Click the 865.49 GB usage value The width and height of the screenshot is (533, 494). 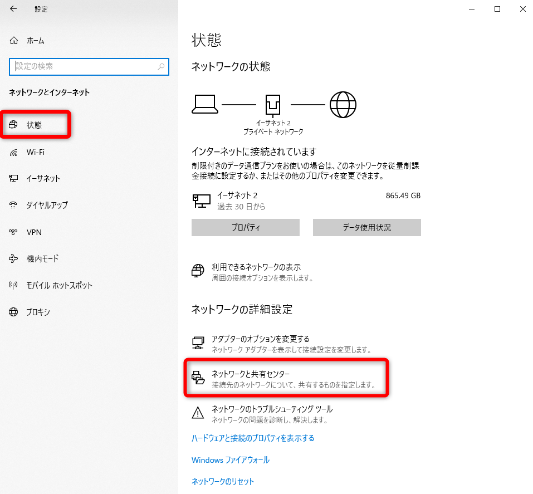click(x=403, y=196)
